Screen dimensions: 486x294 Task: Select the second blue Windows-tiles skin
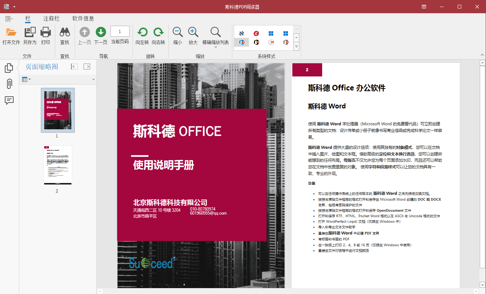point(286,33)
